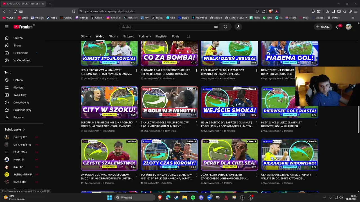
Task: Play DERBY DLA CHELSEA video thumbnail
Action: (x=229, y=155)
